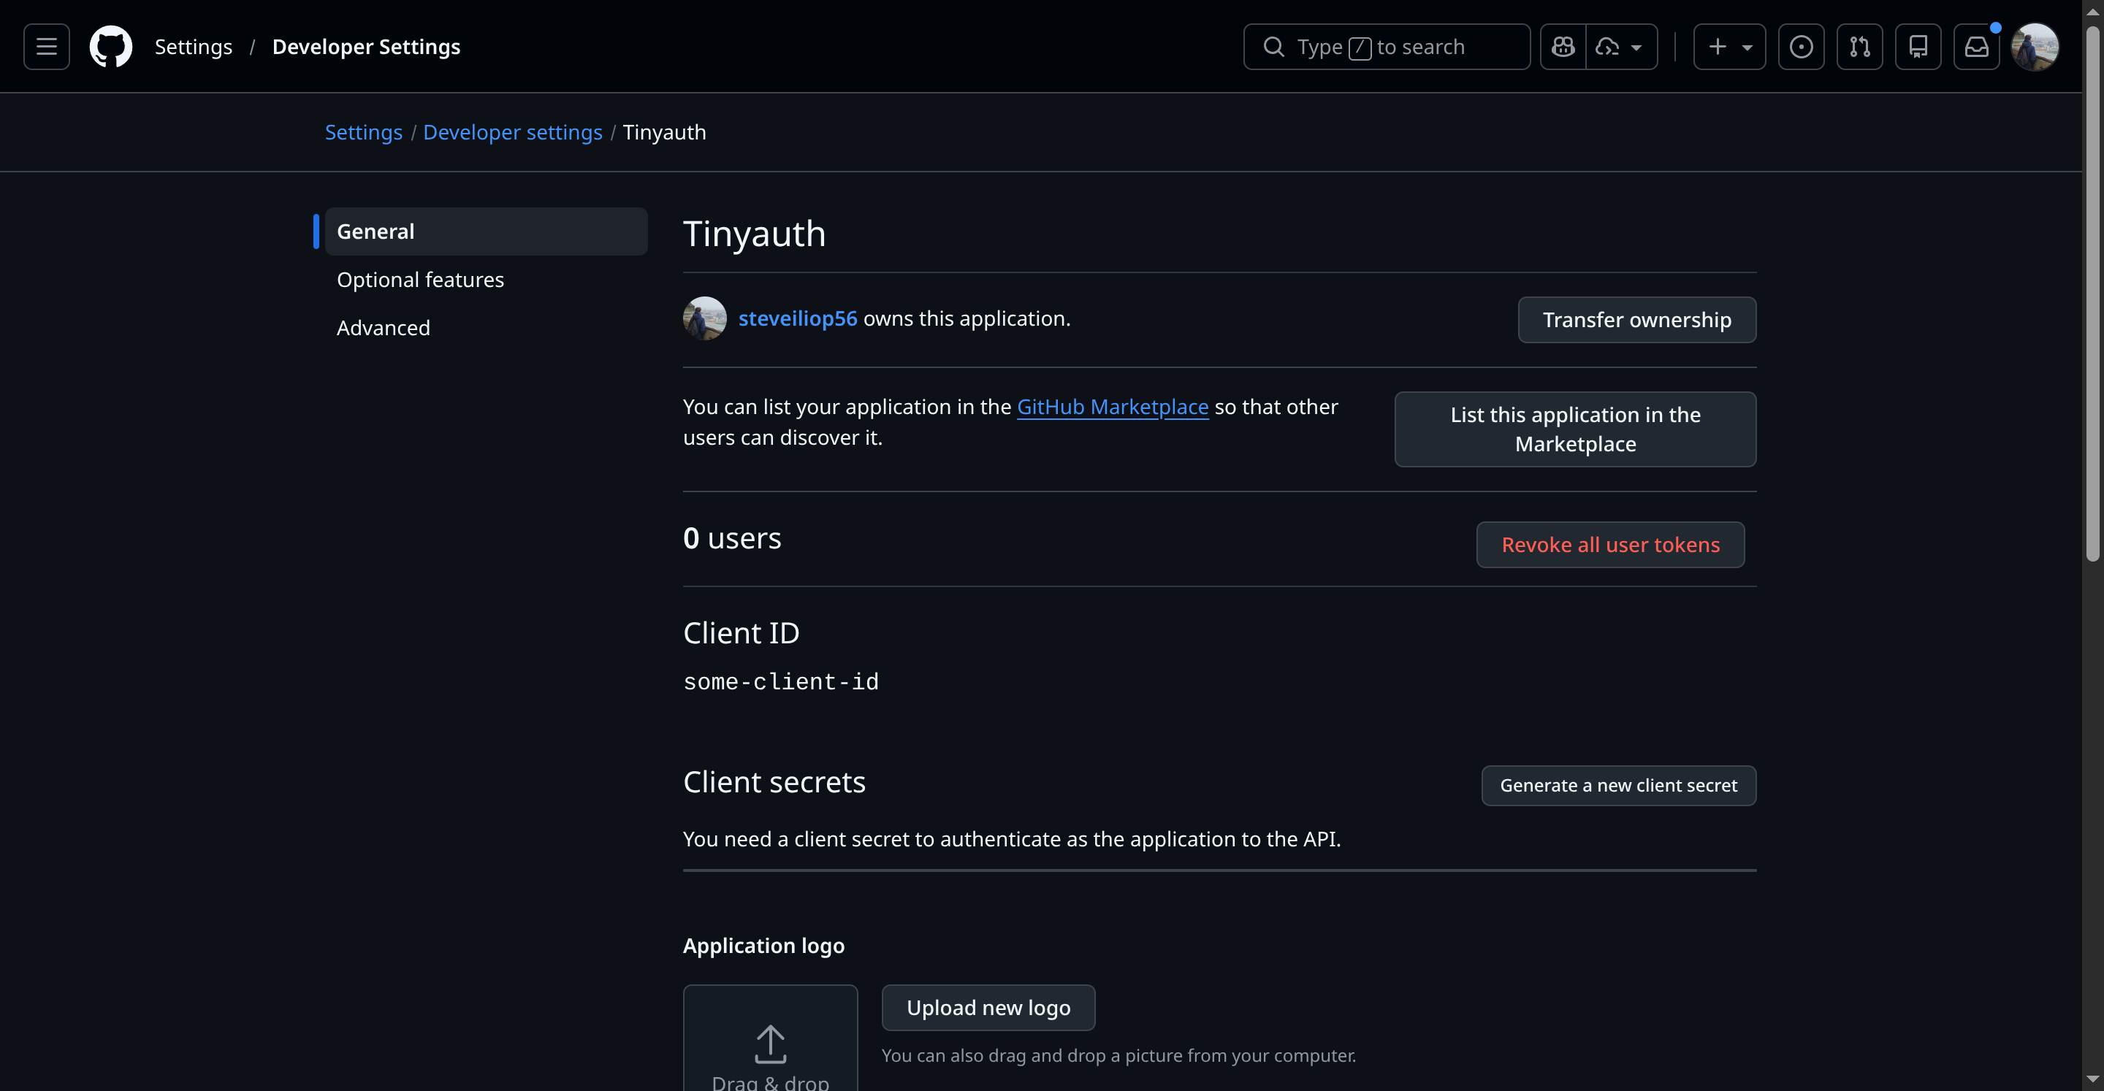This screenshot has height=1091, width=2104.
Task: Open GitHub Copilot from the header
Action: [x=1563, y=47]
